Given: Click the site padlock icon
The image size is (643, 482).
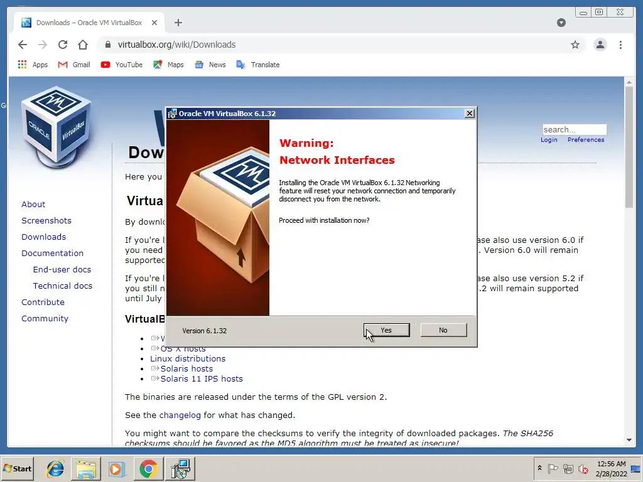Looking at the screenshot, I should tap(108, 45).
